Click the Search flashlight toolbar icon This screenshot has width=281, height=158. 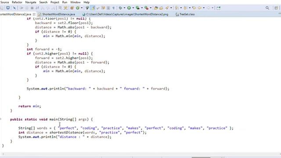(167, 8)
